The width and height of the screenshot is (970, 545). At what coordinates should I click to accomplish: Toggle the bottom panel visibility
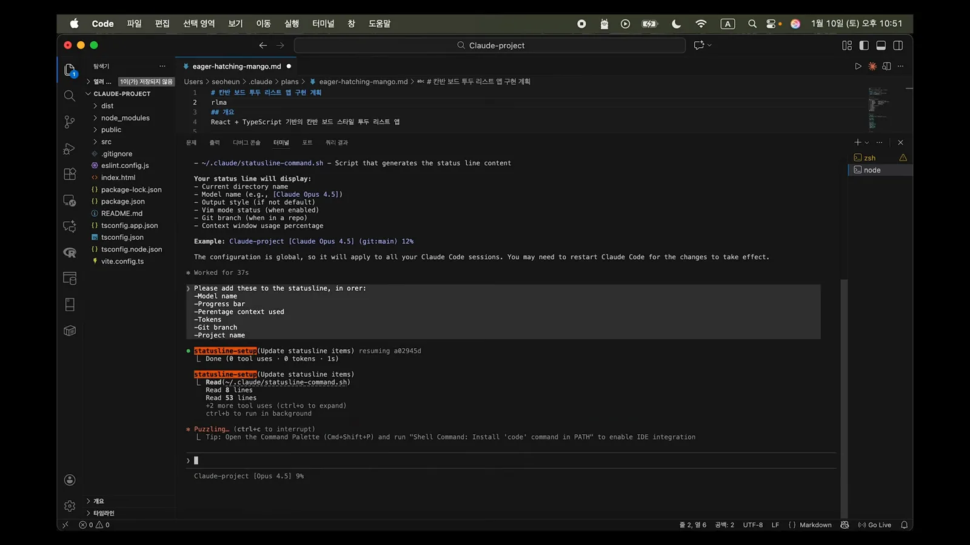881,45
